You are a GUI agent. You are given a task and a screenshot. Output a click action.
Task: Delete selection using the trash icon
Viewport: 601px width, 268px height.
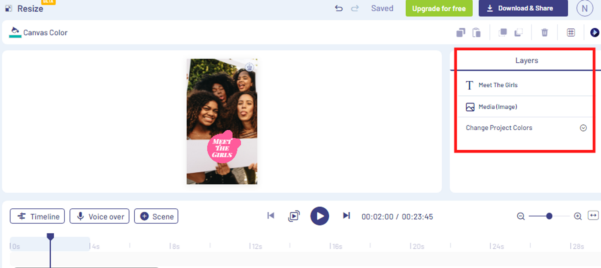(x=544, y=32)
